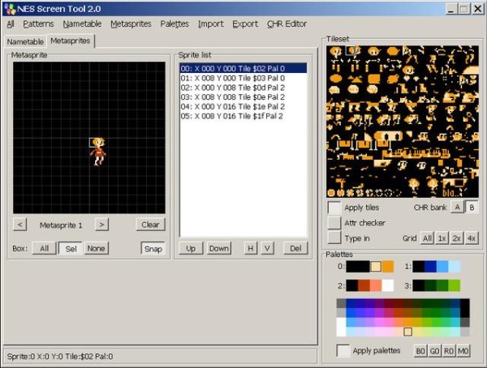
Task: Toggle the Apply tiles checkbox
Action: pyautogui.click(x=334, y=208)
